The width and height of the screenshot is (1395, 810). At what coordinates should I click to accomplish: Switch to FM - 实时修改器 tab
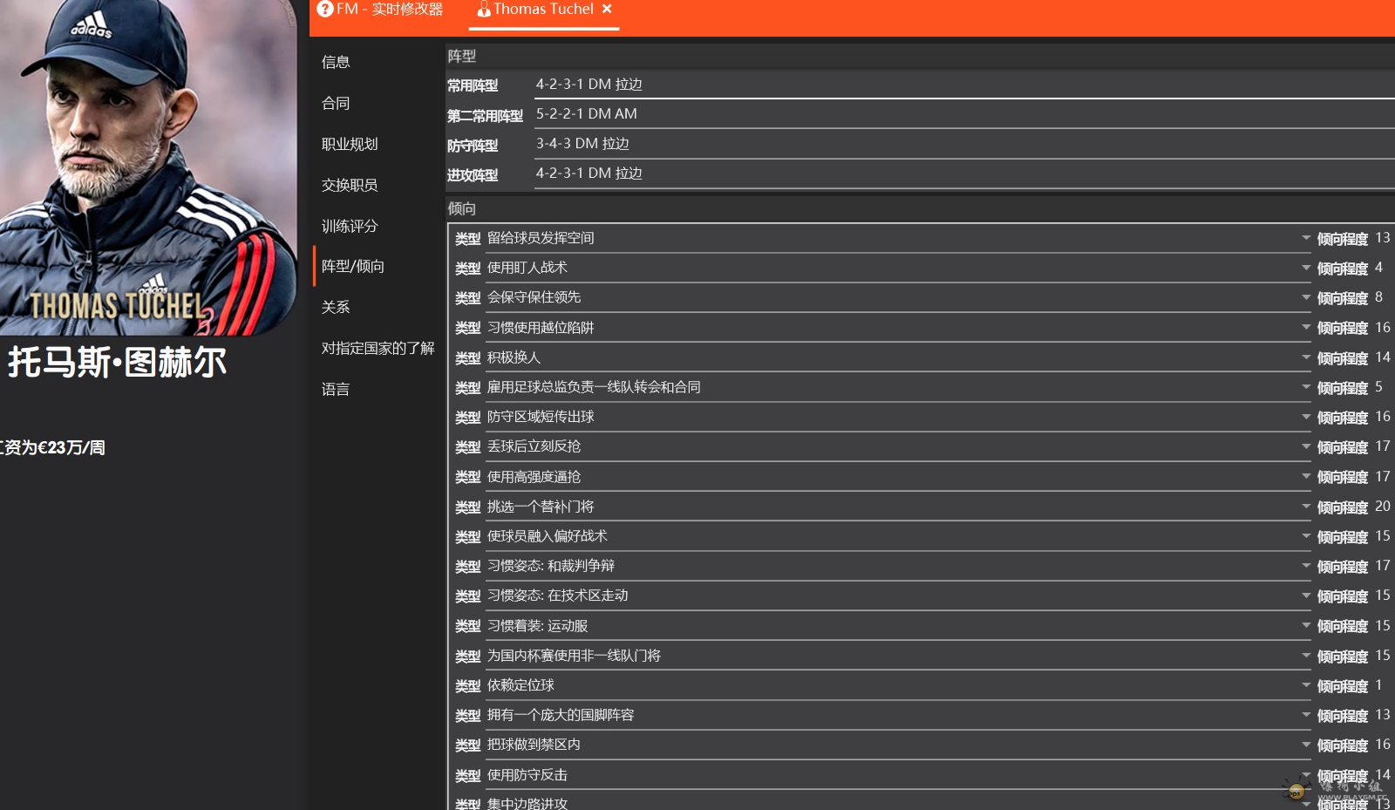pyautogui.click(x=389, y=9)
